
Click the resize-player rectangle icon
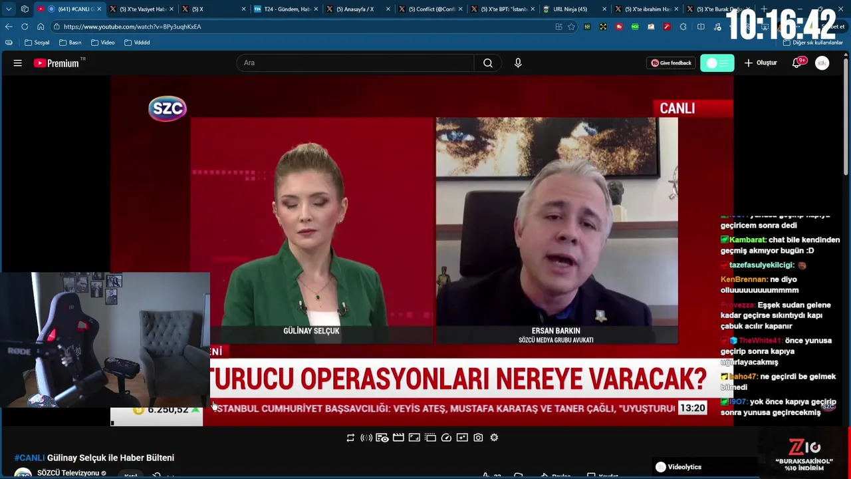(414, 438)
